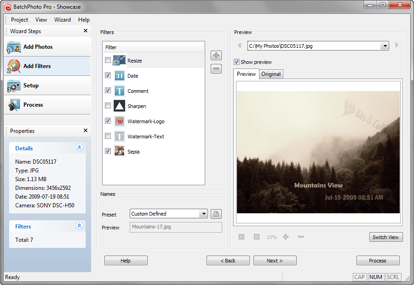Collapse the Filters properties section
414x285 pixels.
click(x=80, y=225)
